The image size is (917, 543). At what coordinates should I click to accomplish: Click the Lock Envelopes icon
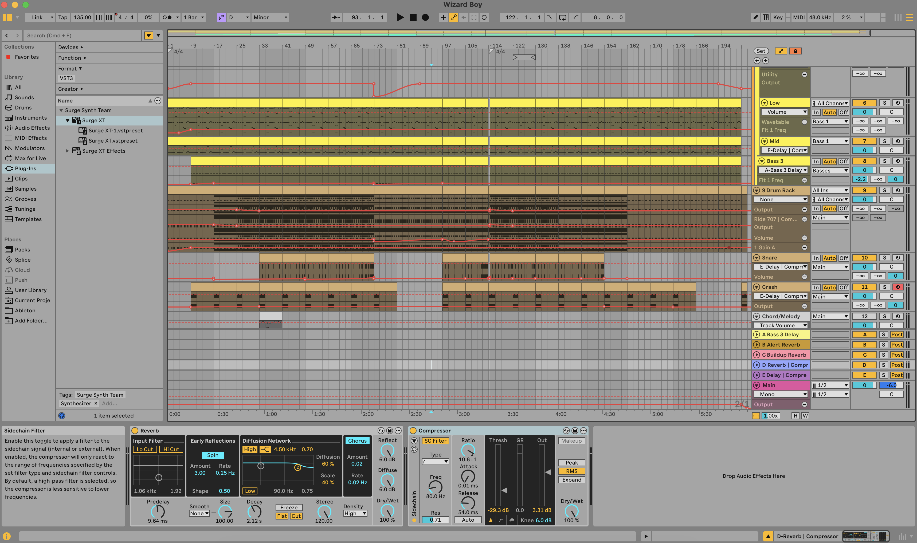pyautogui.click(x=795, y=51)
